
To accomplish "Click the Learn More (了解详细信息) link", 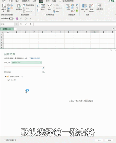I will (35, 58).
